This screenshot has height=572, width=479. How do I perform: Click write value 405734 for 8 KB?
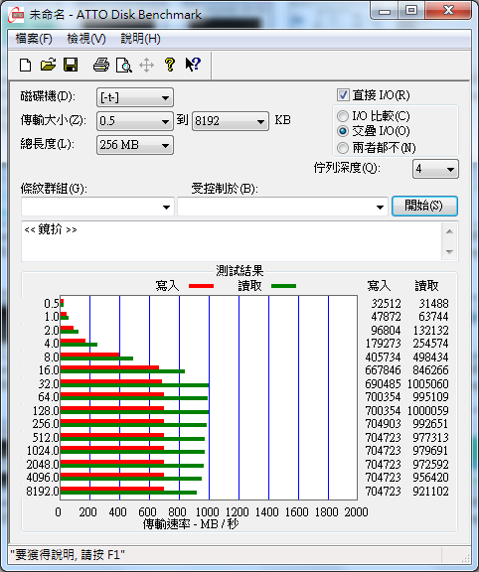click(383, 357)
